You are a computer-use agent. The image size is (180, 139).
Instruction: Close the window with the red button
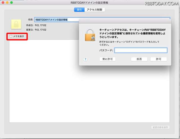tap(3, 3)
